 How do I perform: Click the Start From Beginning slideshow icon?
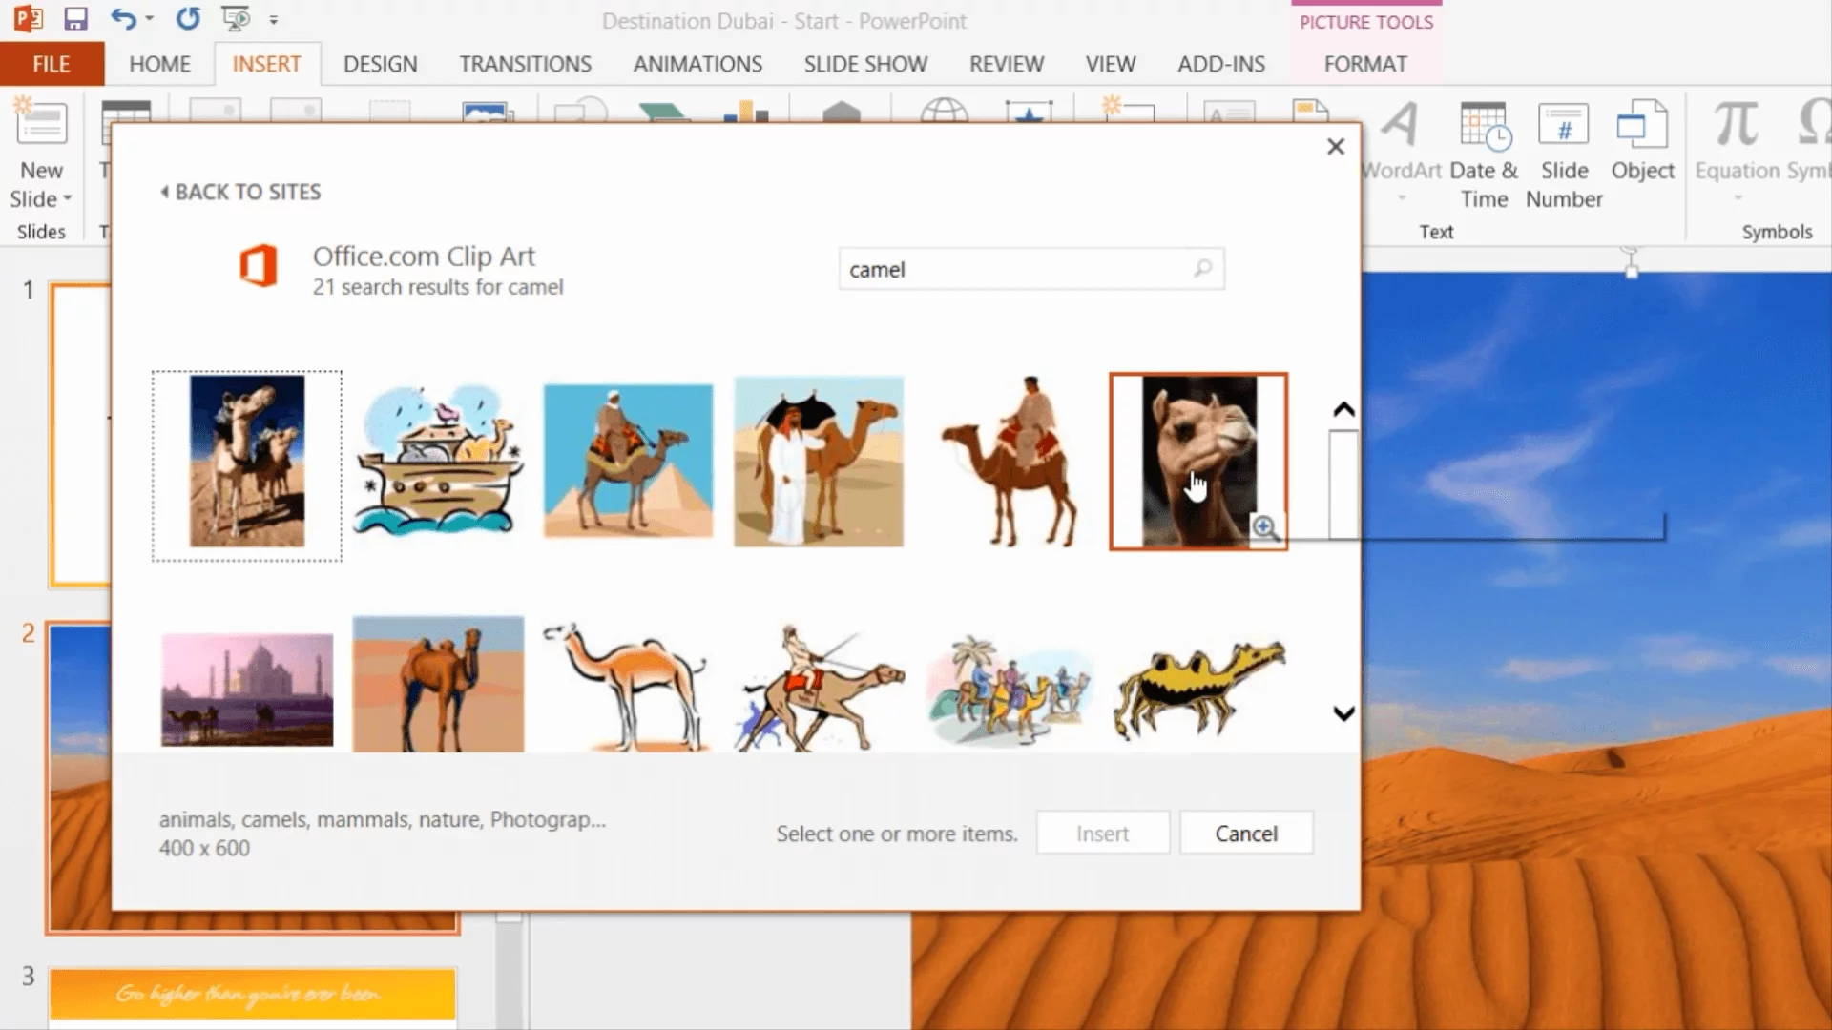click(x=235, y=19)
